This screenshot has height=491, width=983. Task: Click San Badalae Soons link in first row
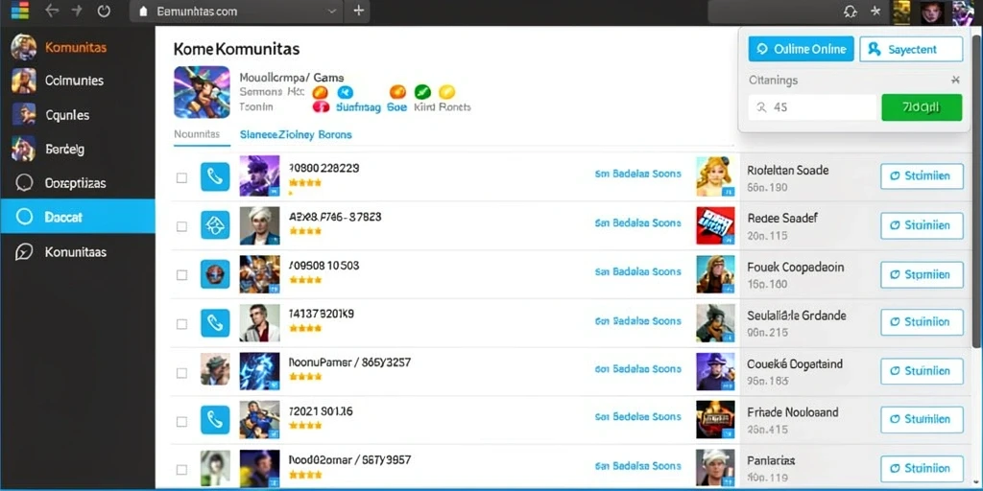637,174
